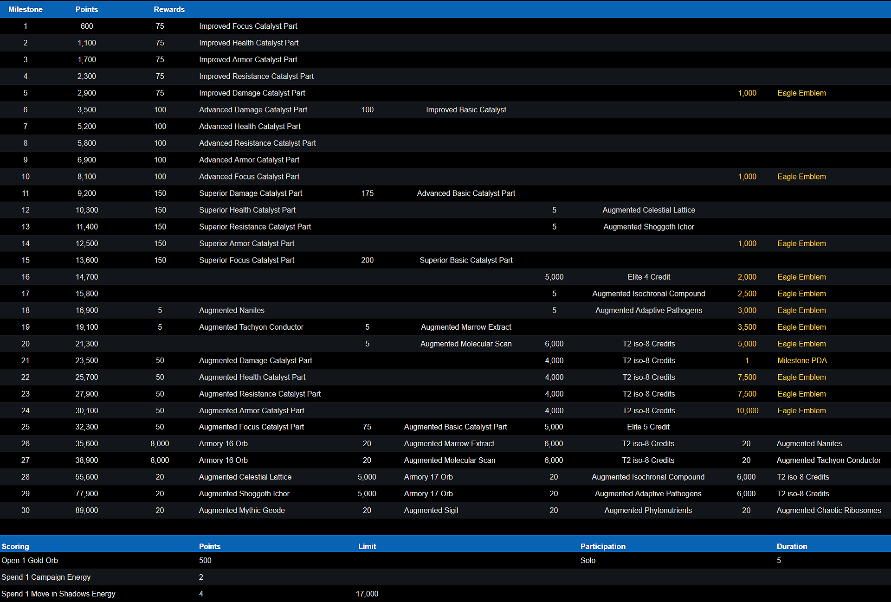Image resolution: width=891 pixels, height=602 pixels.
Task: Click 'Augmented Molecular Scan' in milestone 20 row
Action: click(466, 344)
